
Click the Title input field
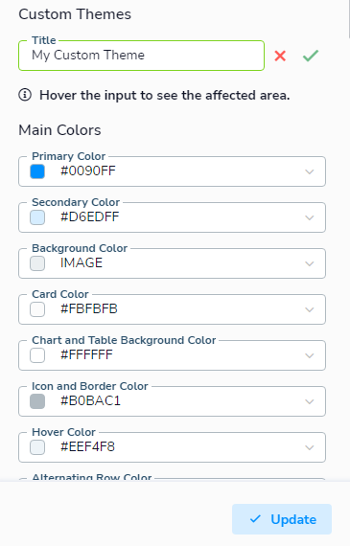[141, 56]
